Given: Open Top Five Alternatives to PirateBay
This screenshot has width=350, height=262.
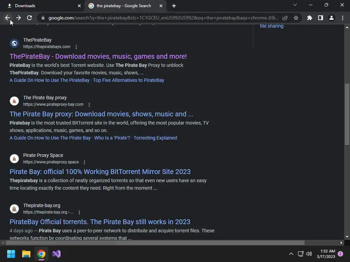Looking at the screenshot, I should point(129,80).
